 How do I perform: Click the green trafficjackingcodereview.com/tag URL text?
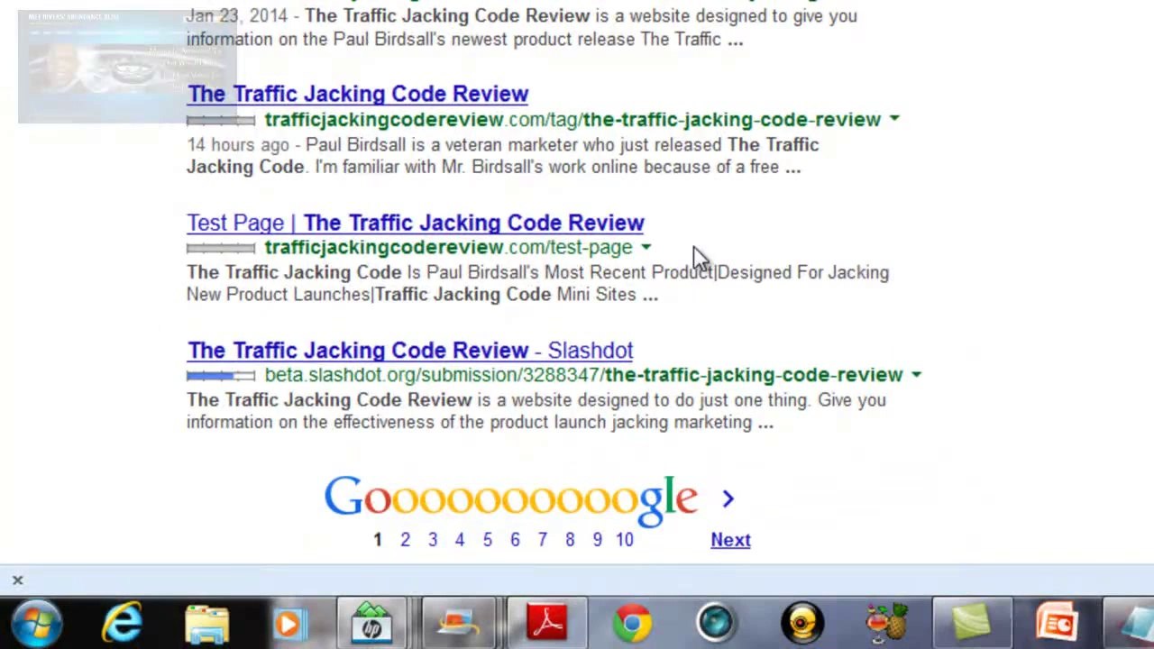(572, 119)
